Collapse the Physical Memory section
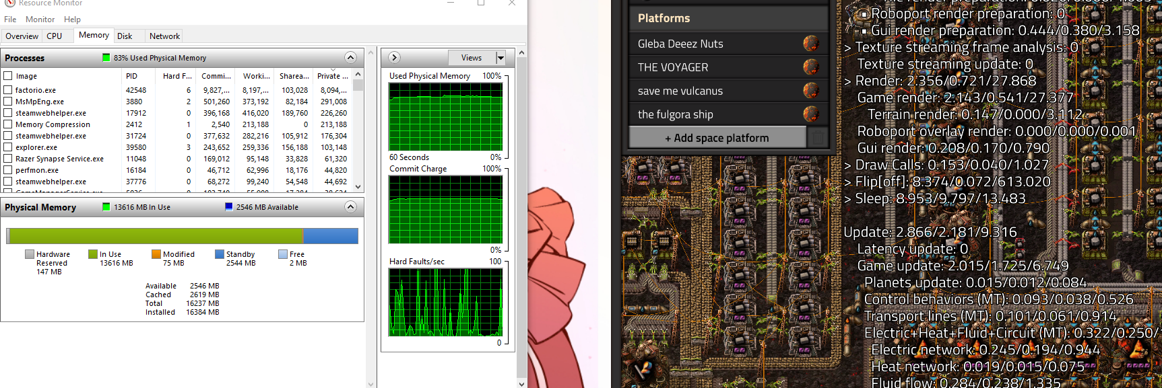Screen dimensions: 1162x388 [x=350, y=207]
